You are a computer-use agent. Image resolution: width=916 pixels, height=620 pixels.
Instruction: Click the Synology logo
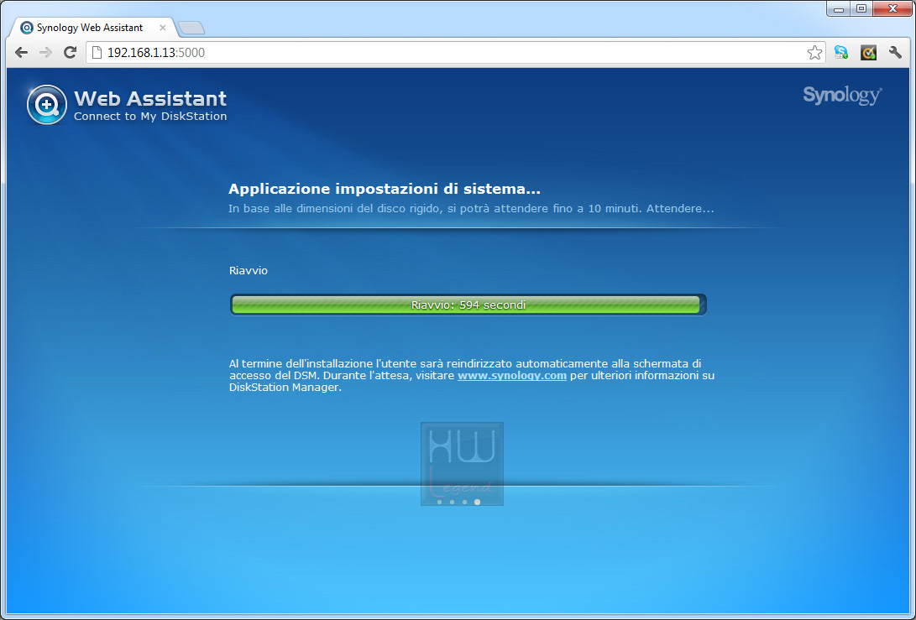(x=842, y=95)
